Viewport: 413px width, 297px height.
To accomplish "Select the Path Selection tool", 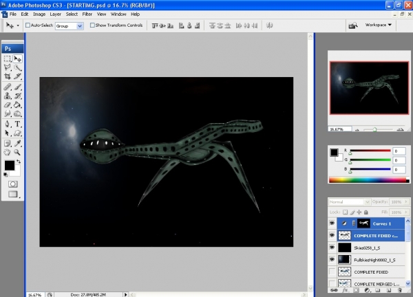I will click(8, 133).
